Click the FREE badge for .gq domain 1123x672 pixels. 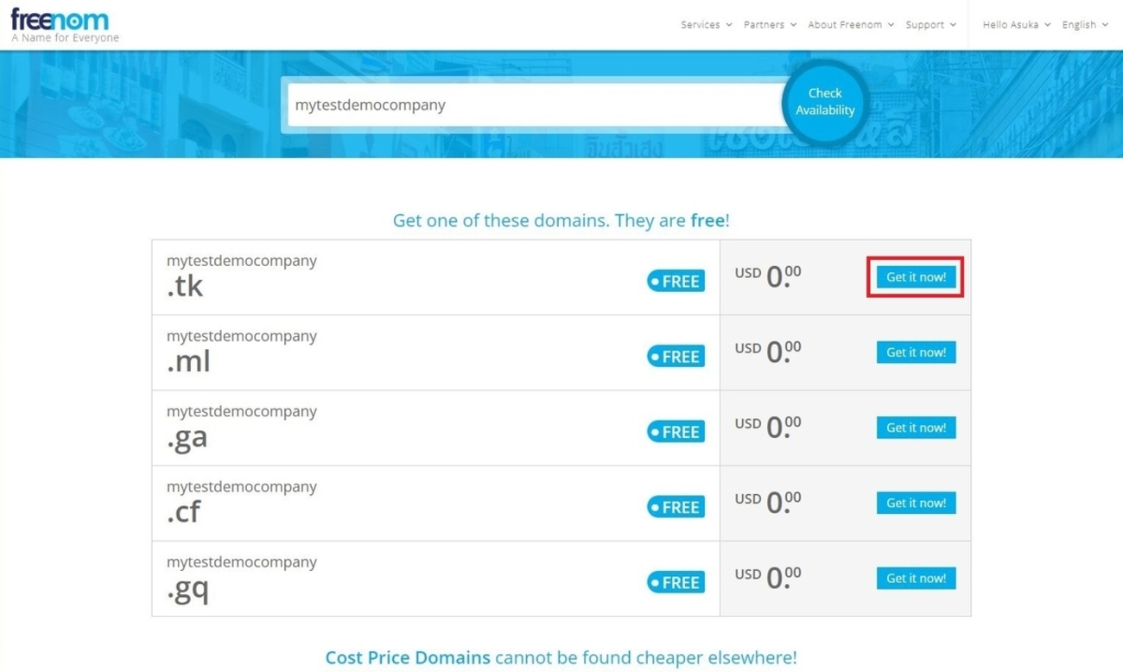(676, 582)
